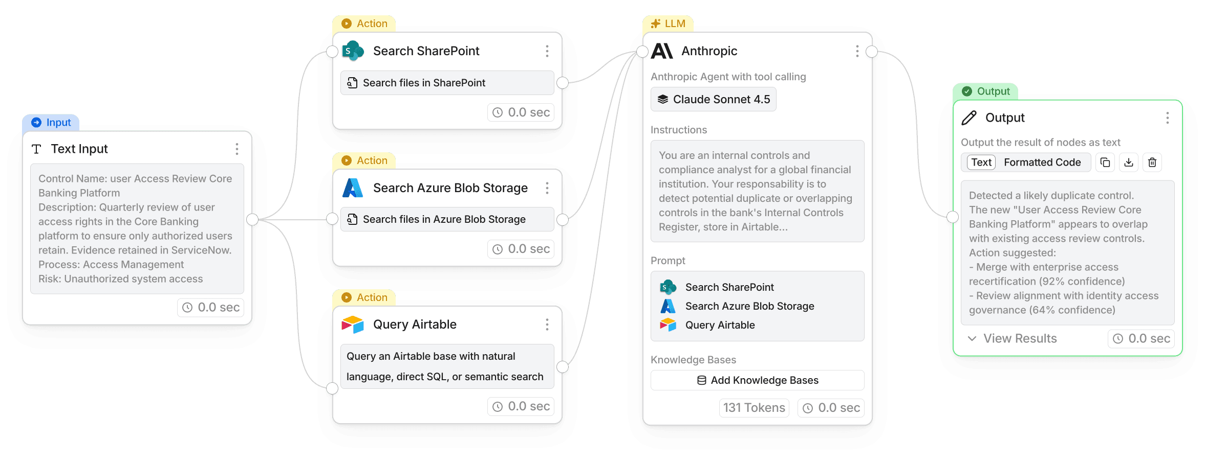1205x464 pixels.
Task: Click the Query Airtable input connector
Action: (x=332, y=388)
